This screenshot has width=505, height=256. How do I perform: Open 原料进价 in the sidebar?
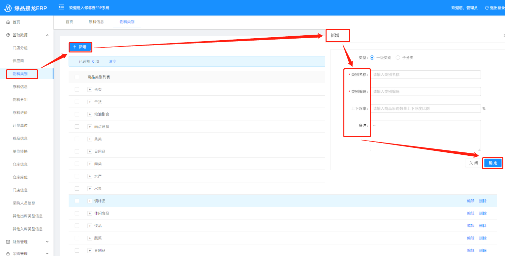20,112
